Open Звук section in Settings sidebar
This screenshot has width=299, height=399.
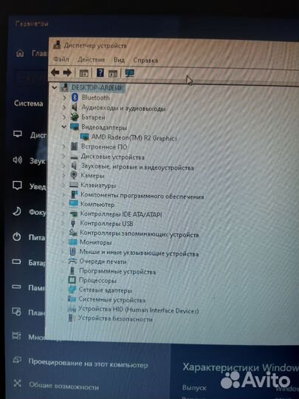30,160
